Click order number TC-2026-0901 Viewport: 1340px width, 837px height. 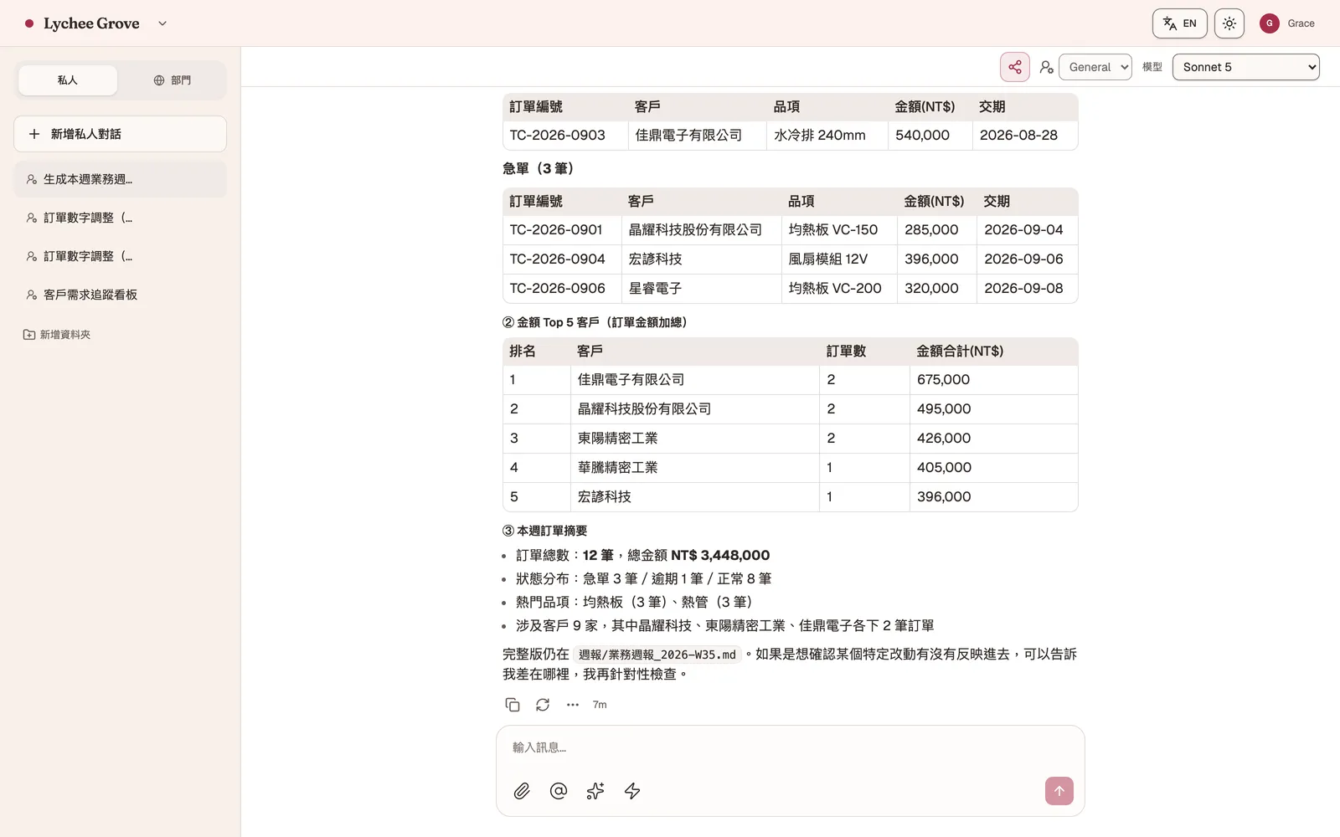(556, 229)
